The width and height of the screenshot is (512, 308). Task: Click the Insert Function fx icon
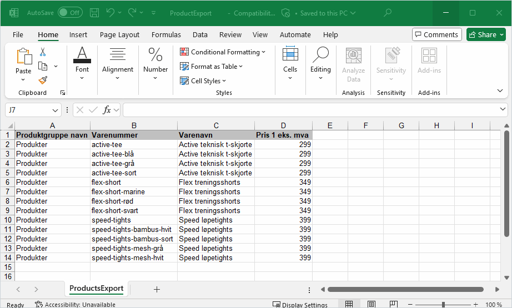tap(107, 110)
